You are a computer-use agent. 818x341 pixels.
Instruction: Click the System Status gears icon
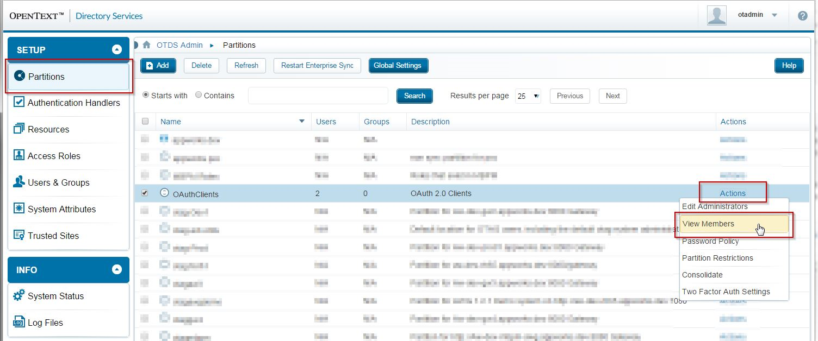pyautogui.click(x=19, y=295)
